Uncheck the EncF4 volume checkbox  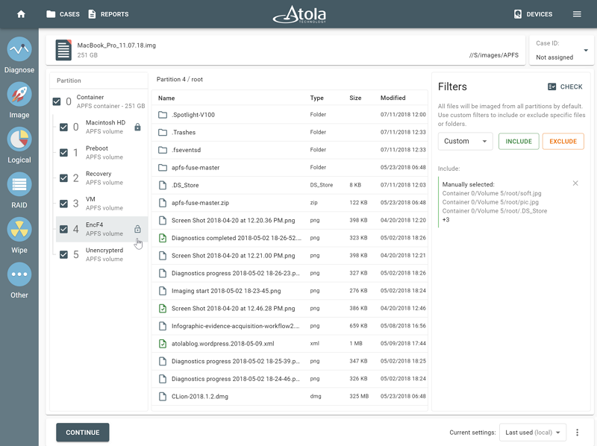pos(63,229)
